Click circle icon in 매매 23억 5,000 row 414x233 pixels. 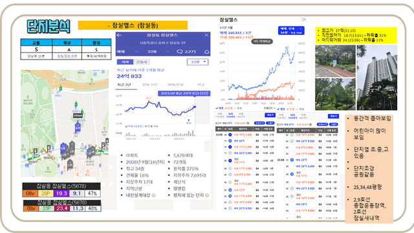(x=292, y=188)
